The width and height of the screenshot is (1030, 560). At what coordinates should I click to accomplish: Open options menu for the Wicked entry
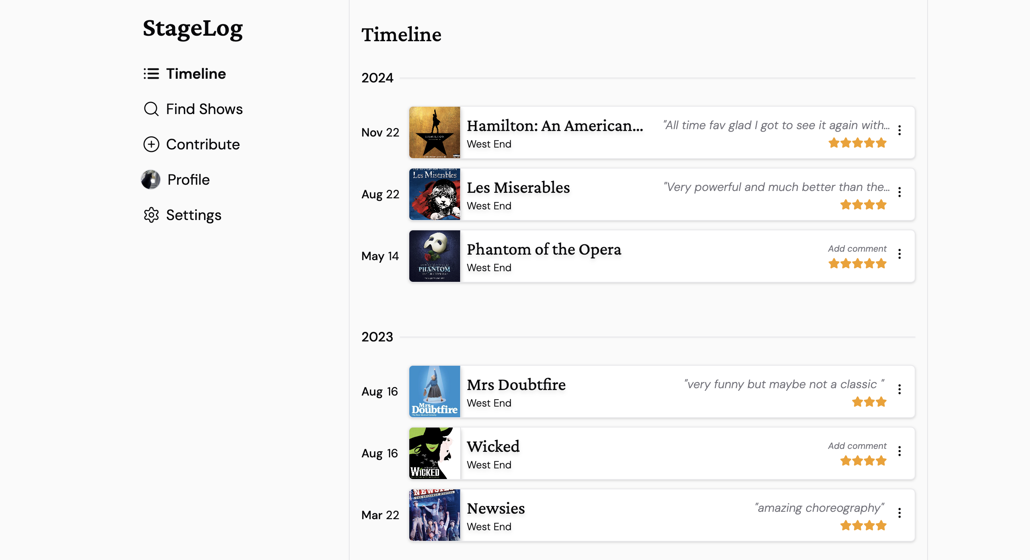[x=899, y=451]
